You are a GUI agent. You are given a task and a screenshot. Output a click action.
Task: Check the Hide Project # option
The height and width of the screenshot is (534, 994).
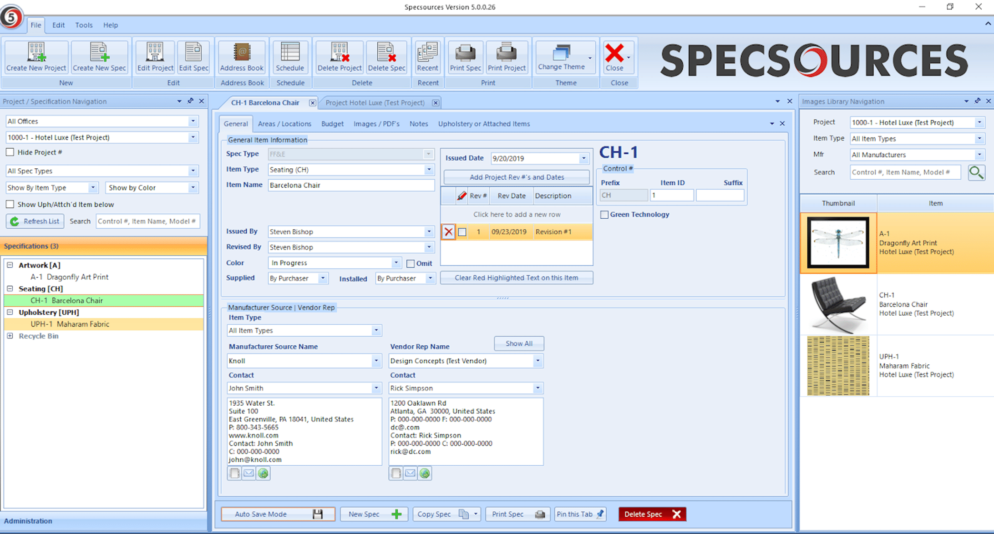[x=10, y=152]
